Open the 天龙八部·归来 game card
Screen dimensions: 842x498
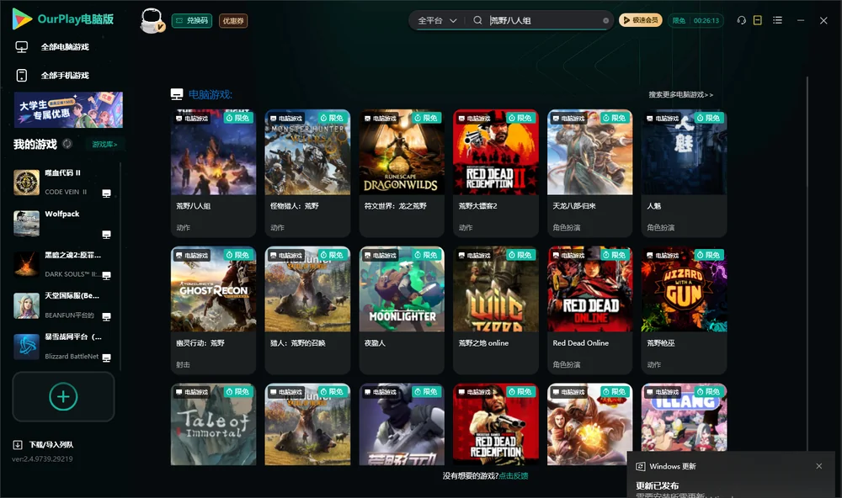(x=589, y=173)
